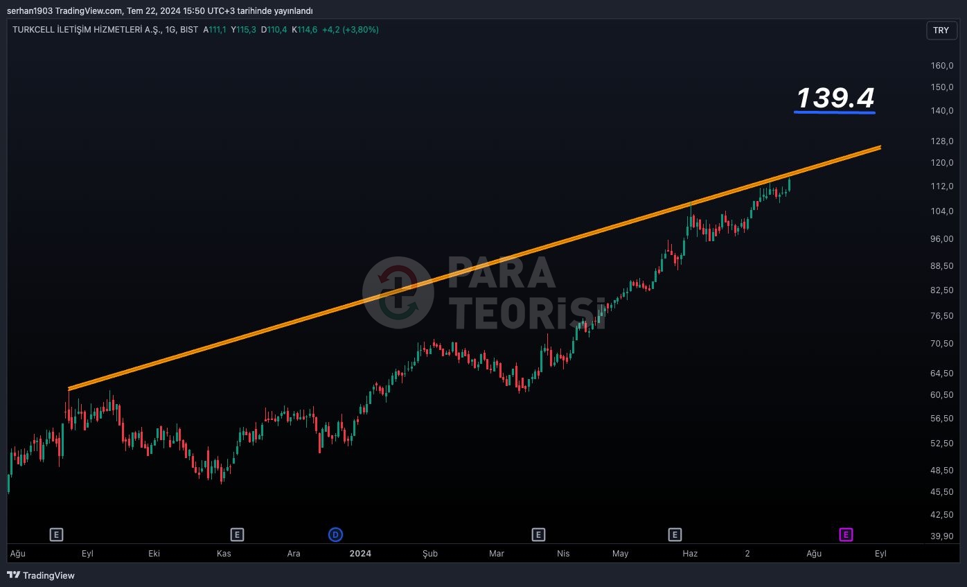The height and width of the screenshot is (587, 967).
Task: Click the 150,0 price axis label
Action: [x=942, y=87]
